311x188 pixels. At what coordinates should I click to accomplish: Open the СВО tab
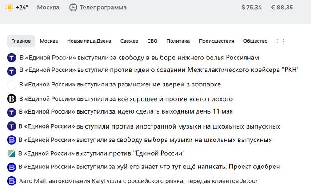[152, 41]
